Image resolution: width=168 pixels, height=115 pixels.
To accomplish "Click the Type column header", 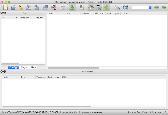I will tap(117, 13).
